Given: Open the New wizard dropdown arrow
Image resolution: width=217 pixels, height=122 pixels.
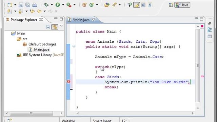Looking at the screenshot, I should pos(15,5).
